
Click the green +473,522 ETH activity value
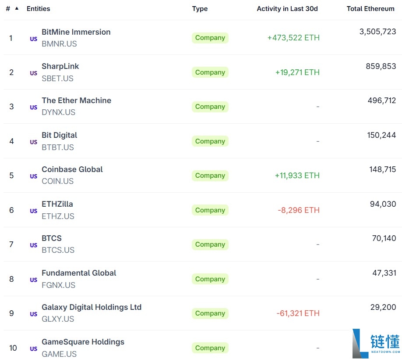pyautogui.click(x=293, y=38)
